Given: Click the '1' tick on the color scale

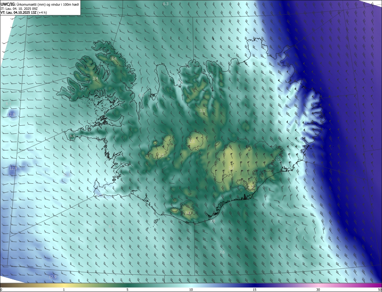Looking at the screenshot, I should 64,290.
